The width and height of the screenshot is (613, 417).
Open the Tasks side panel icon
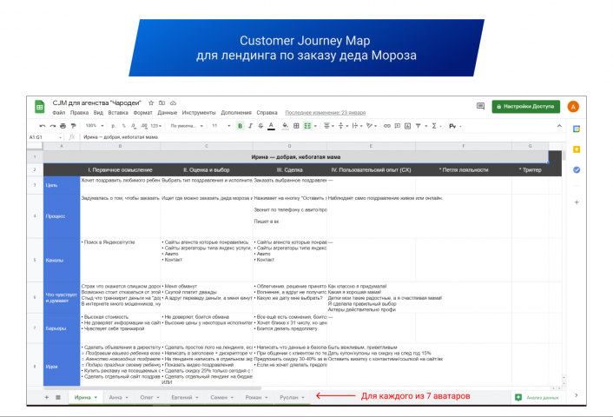pyautogui.click(x=577, y=169)
